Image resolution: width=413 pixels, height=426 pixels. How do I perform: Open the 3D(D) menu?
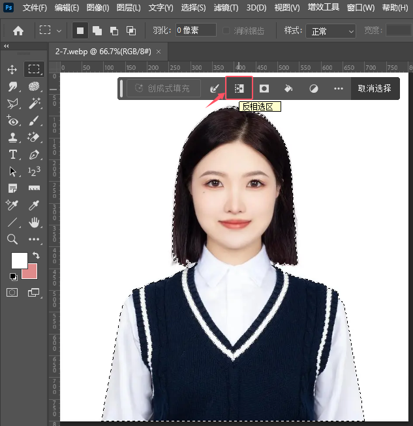(256, 8)
